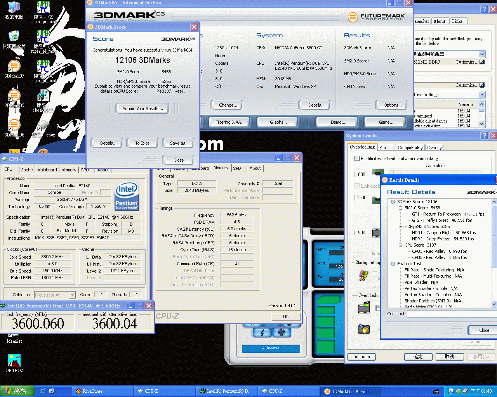Collapse the SM2.0 Score: 5458 tree node
The image size is (497, 397).
point(400,208)
